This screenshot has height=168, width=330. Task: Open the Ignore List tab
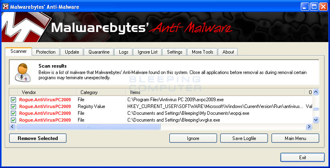pos(147,52)
